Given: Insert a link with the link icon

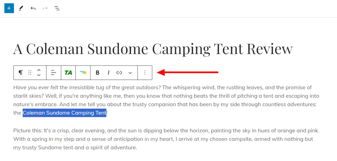Looking at the screenshot, I should tap(119, 73).
